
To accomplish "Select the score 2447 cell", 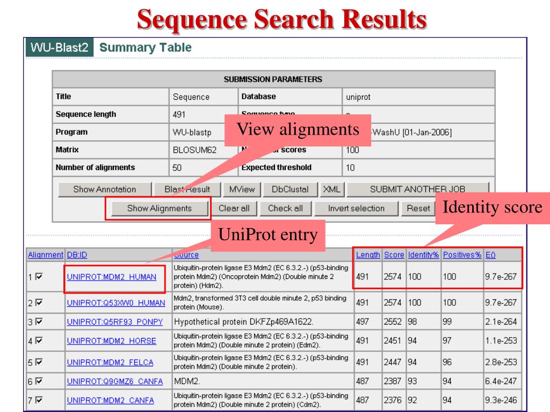I will 393,362.
